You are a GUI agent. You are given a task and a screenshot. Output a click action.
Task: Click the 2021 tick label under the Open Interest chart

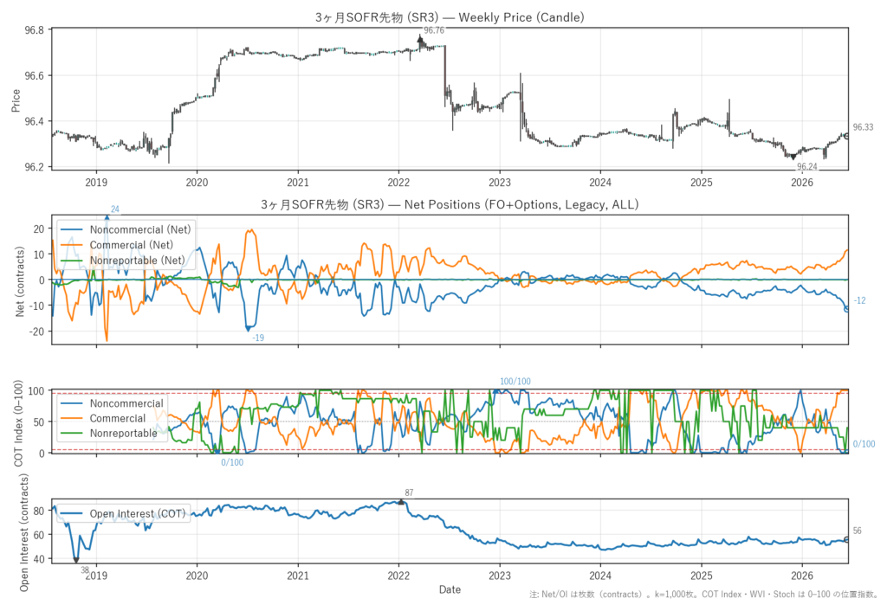298,576
